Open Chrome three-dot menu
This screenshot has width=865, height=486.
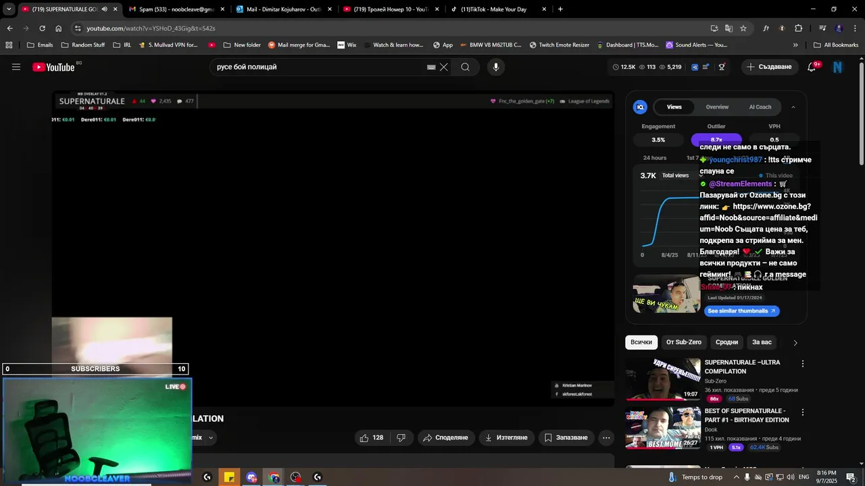(854, 28)
